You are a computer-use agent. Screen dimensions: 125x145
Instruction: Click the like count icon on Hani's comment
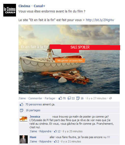[55, 141]
